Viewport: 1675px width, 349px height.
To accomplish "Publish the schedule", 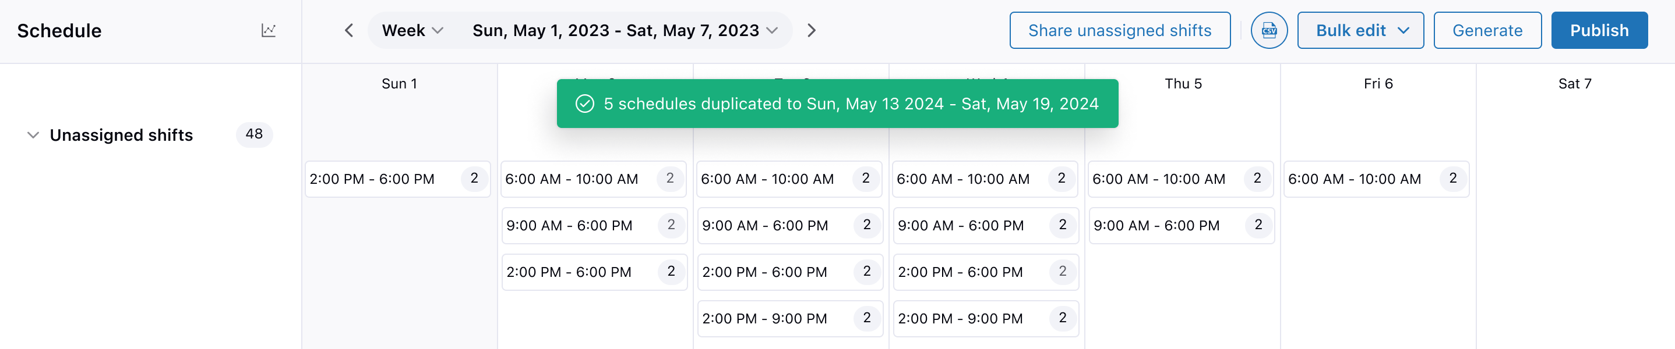I will tap(1598, 30).
